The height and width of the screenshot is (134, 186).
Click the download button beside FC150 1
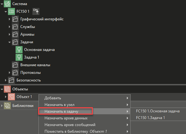pyautogui.click(x=36, y=11)
